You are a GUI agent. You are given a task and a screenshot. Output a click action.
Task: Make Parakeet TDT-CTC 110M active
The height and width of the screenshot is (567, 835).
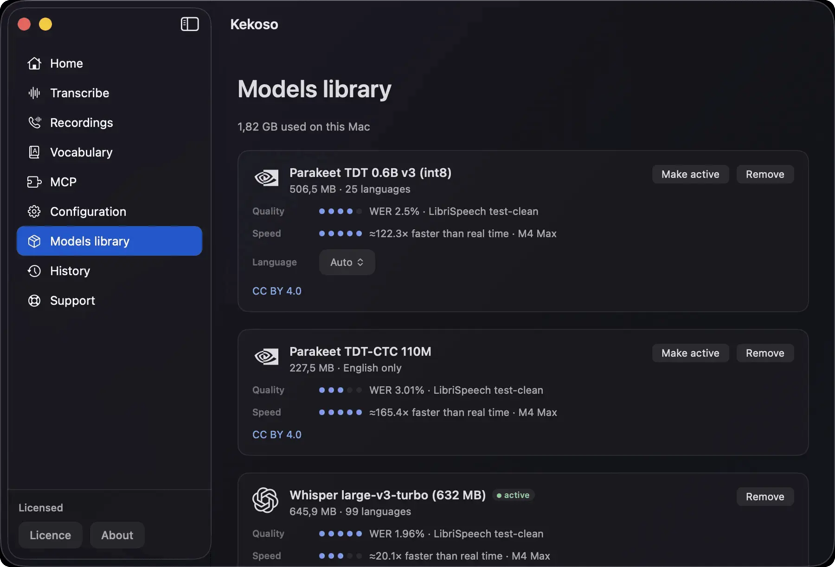[690, 353]
